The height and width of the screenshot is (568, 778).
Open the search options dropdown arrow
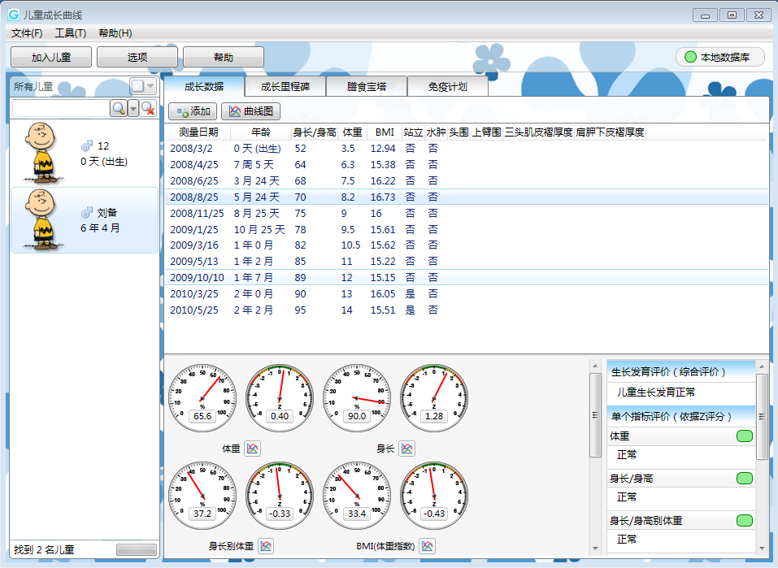(133, 108)
